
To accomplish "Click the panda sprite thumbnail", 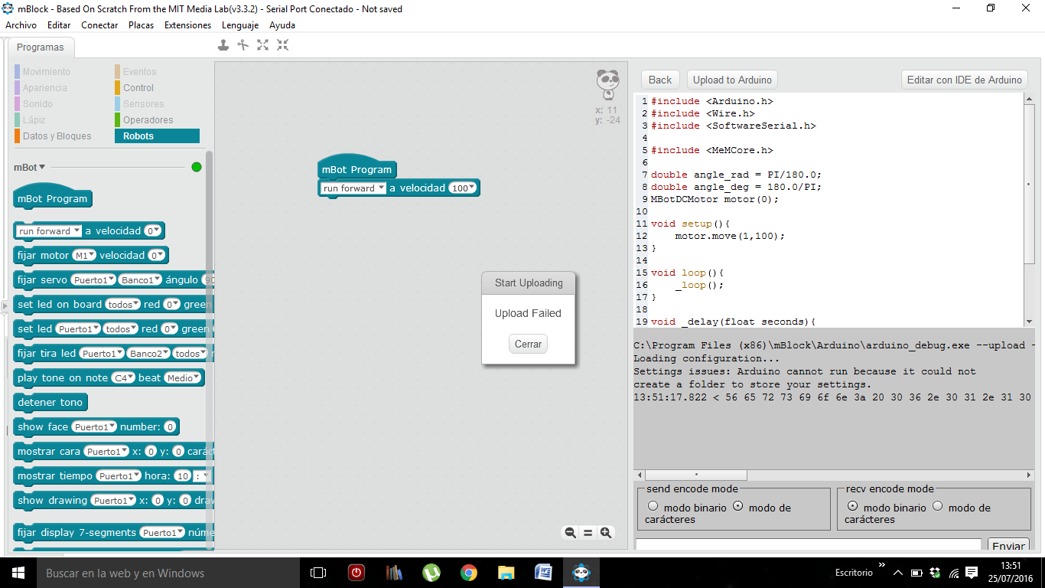I will (608, 85).
